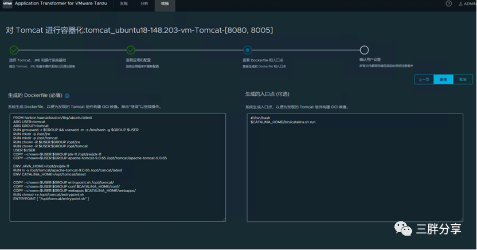Open the help question-mark icon

click(449, 3)
